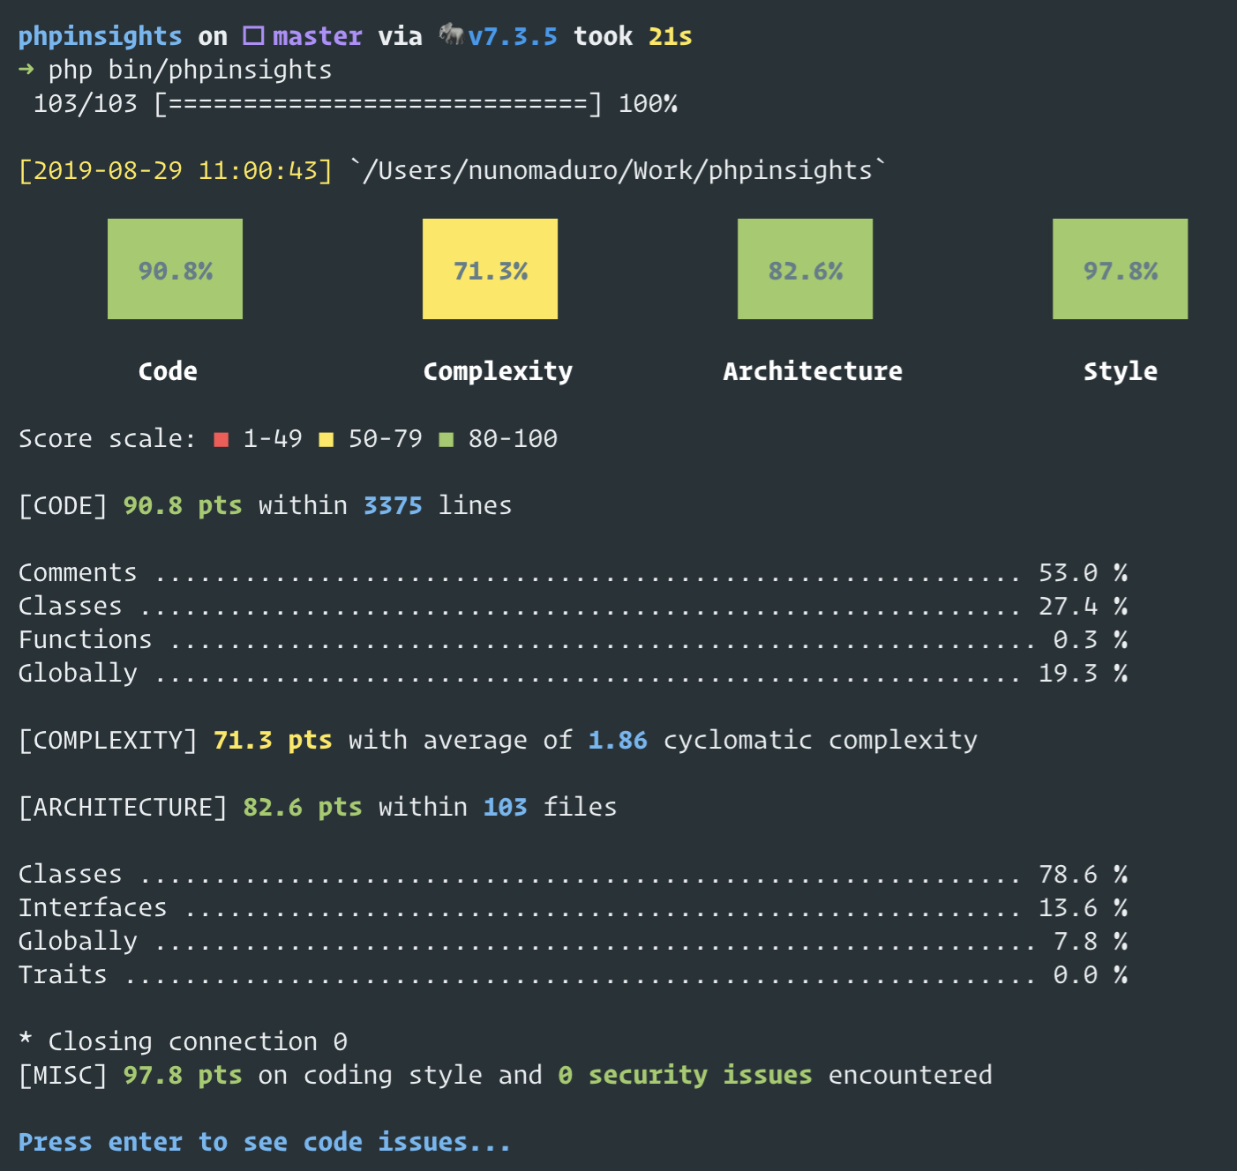Select the Style score box showing 97.8%
1237x1171 pixels.
pos(1120,268)
